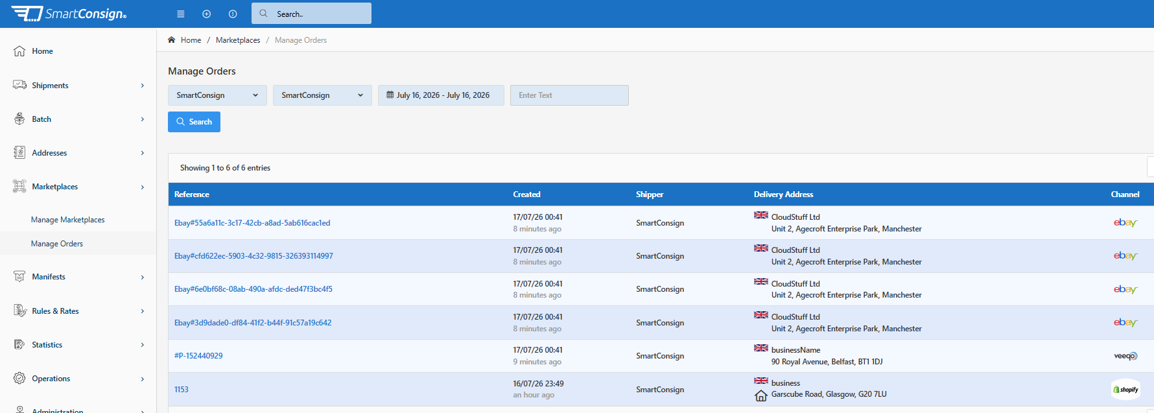The width and height of the screenshot is (1154, 413).
Task: Sort by Reference column header
Action: click(192, 195)
